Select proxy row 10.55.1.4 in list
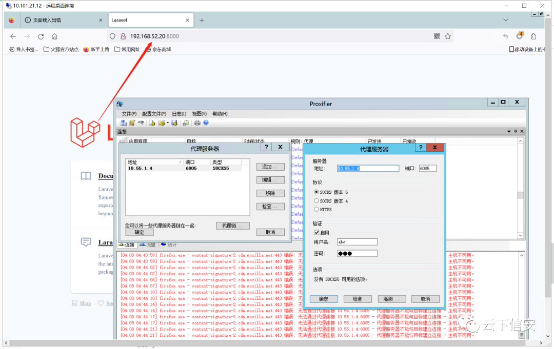The height and width of the screenshot is (349, 554). pos(184,168)
